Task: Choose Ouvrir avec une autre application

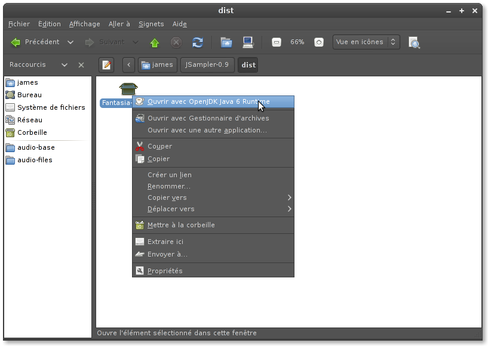Action: click(213, 130)
